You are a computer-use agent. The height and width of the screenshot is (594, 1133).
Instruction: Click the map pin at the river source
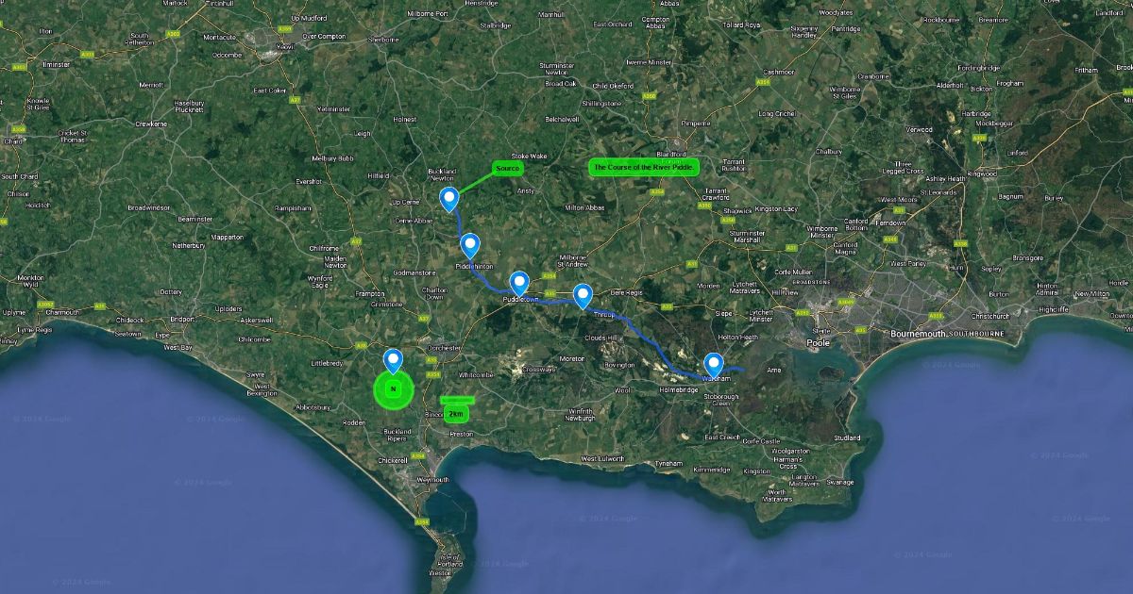[450, 199]
